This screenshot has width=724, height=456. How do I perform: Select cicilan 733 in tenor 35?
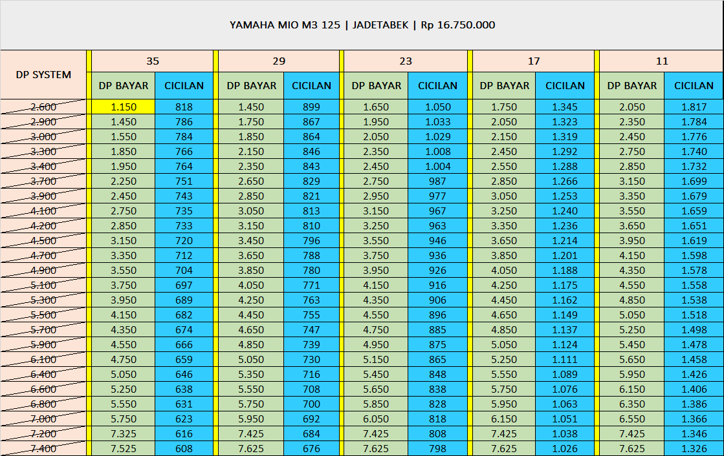(184, 226)
